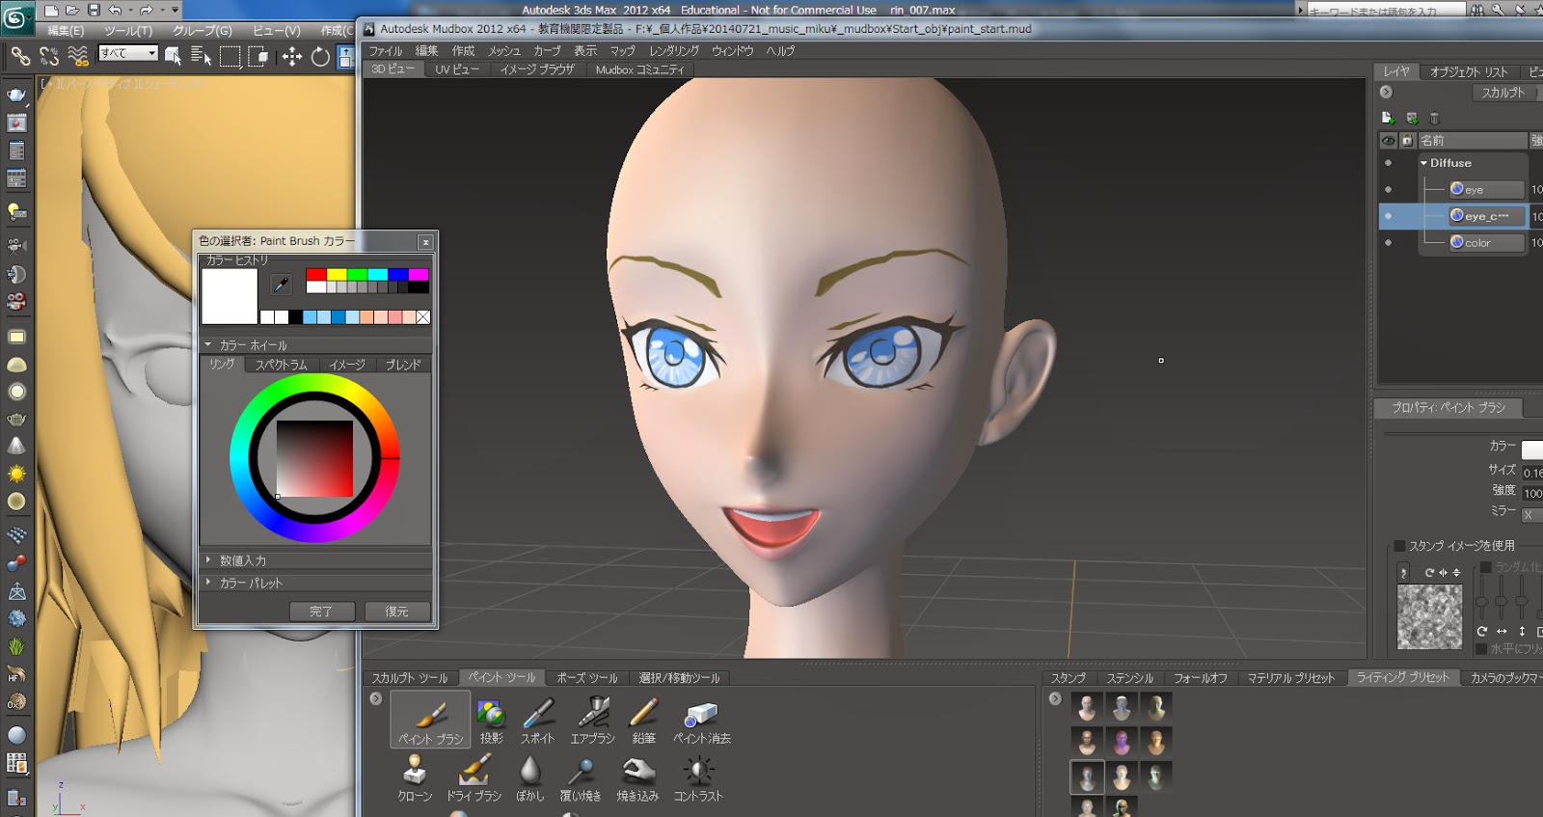
Task: Click the cone primitive icon in 3ds Max sidebar
Action: click(16, 446)
